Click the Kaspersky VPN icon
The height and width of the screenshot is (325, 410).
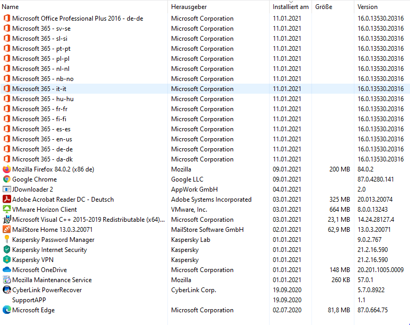[x=7, y=260]
